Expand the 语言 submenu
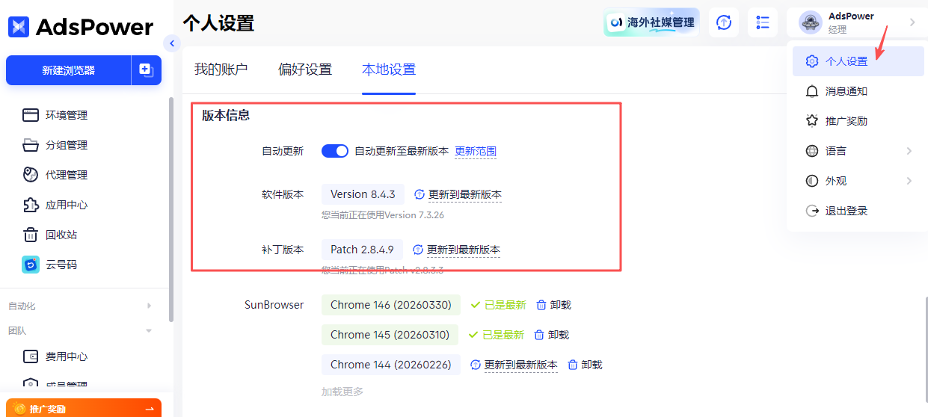 [858, 151]
